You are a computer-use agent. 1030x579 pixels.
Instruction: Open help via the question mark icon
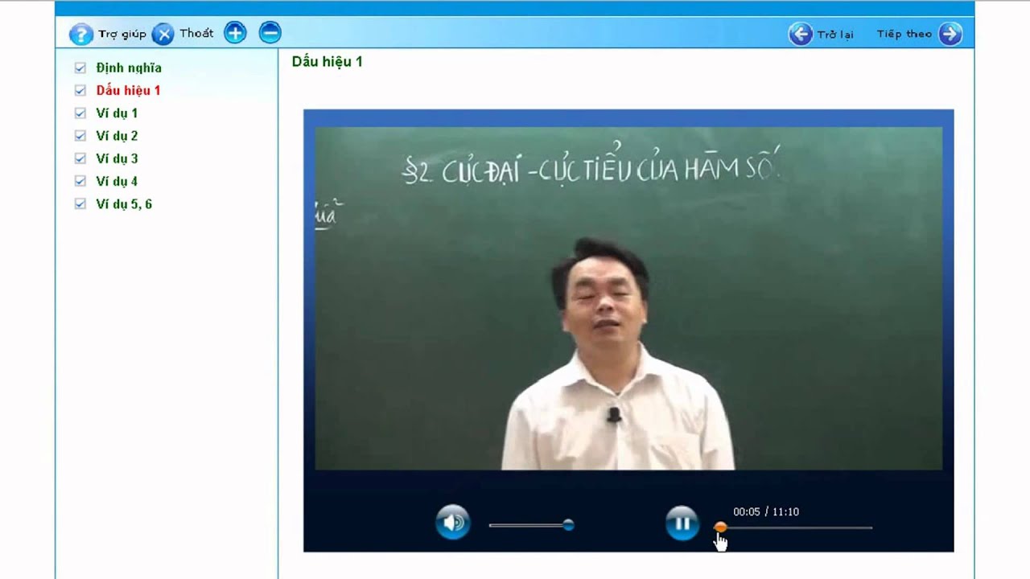pyautogui.click(x=81, y=34)
